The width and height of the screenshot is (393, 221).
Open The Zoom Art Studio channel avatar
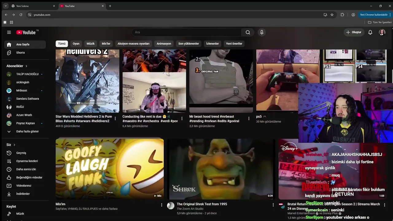171,206
